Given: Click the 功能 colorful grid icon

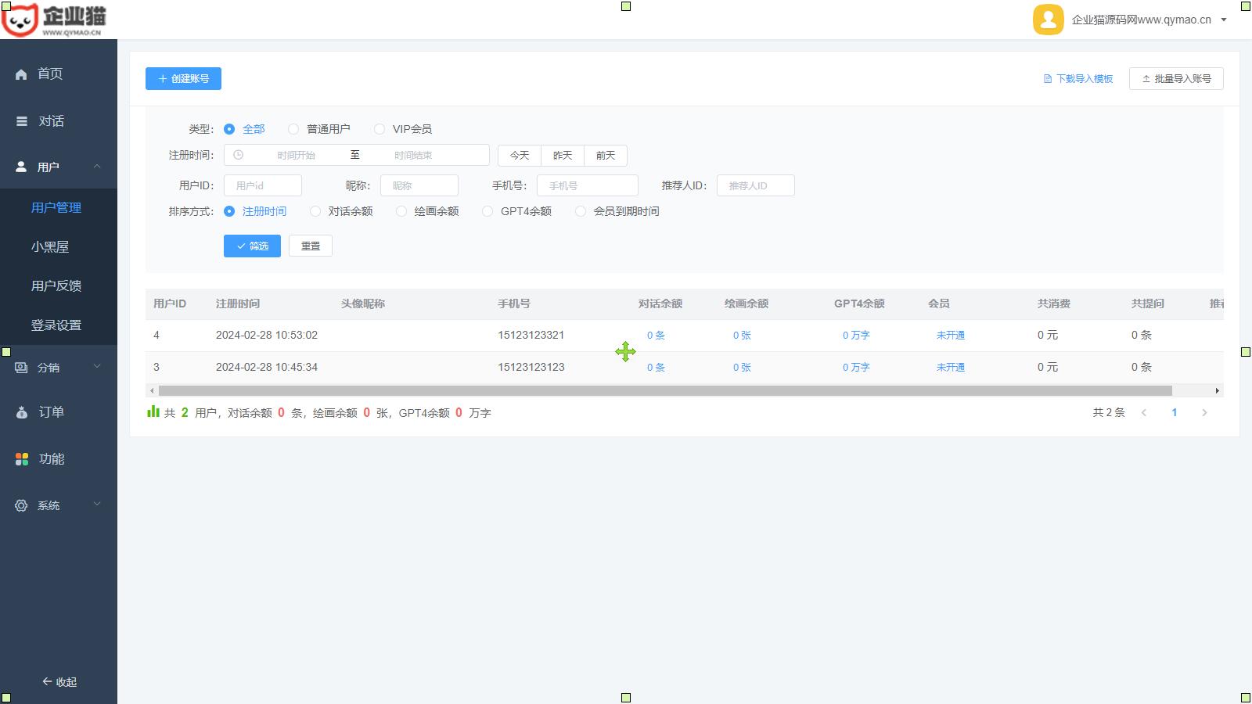Looking at the screenshot, I should click(22, 459).
